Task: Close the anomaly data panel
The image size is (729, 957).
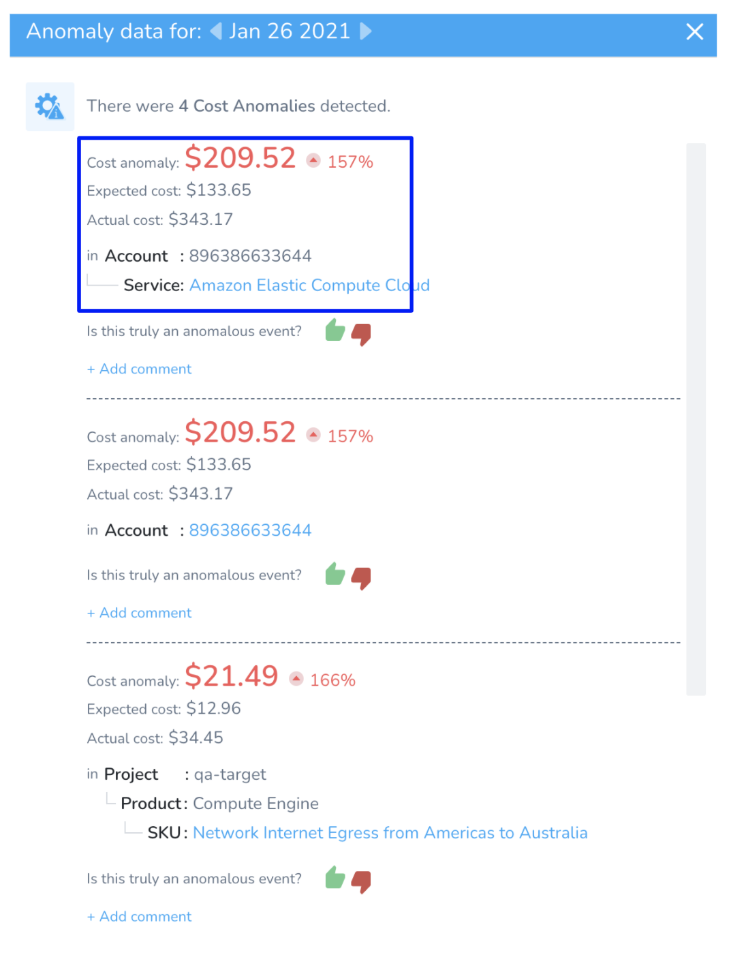Action: [694, 31]
